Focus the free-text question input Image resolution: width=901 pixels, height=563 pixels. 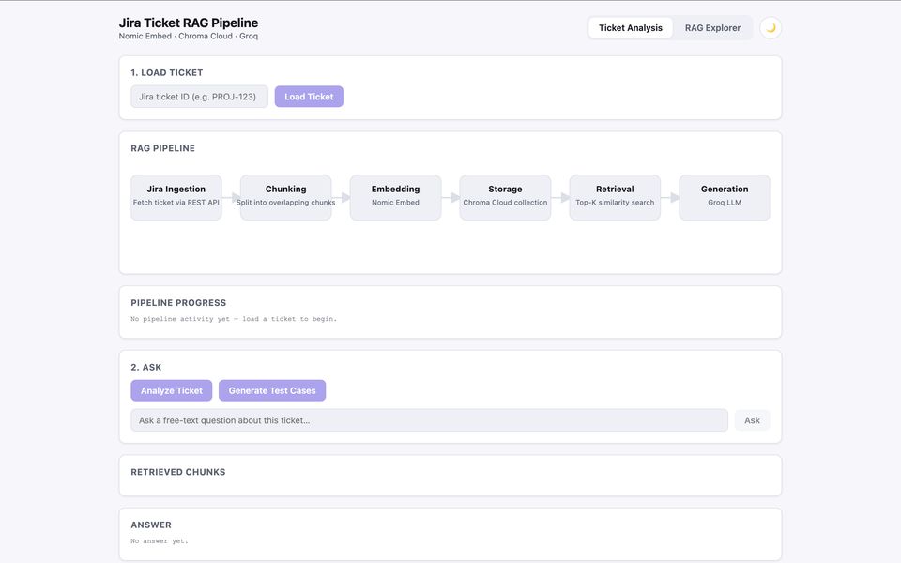click(x=429, y=420)
